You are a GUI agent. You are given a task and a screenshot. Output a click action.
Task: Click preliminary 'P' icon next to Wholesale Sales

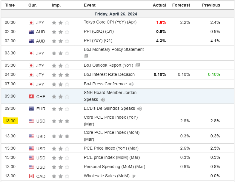coord(134,176)
